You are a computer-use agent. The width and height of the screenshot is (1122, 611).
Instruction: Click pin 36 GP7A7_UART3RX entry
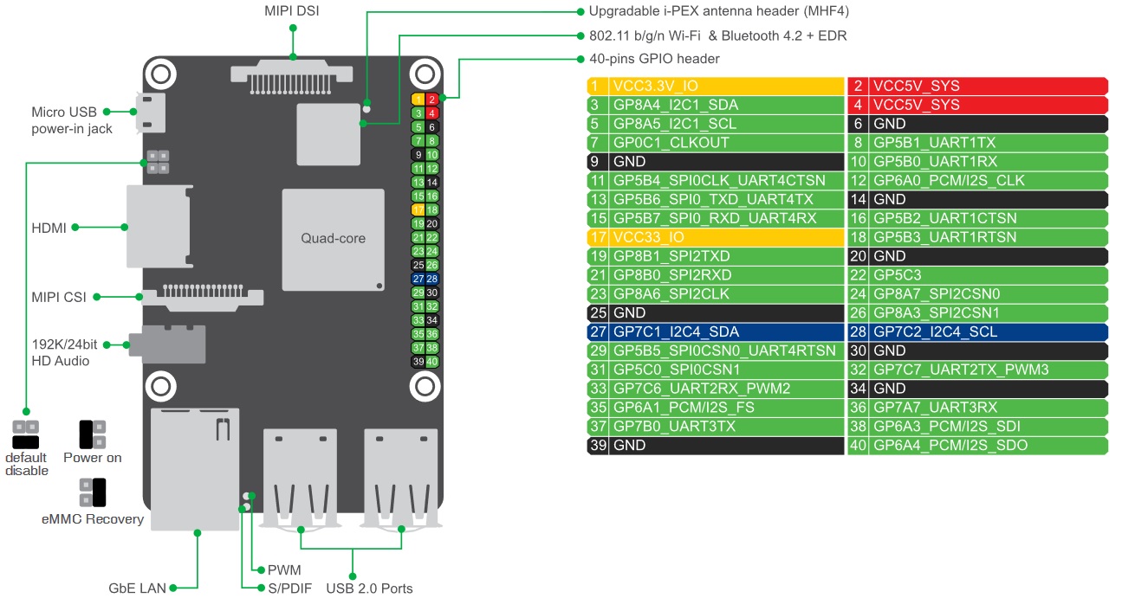978,408
